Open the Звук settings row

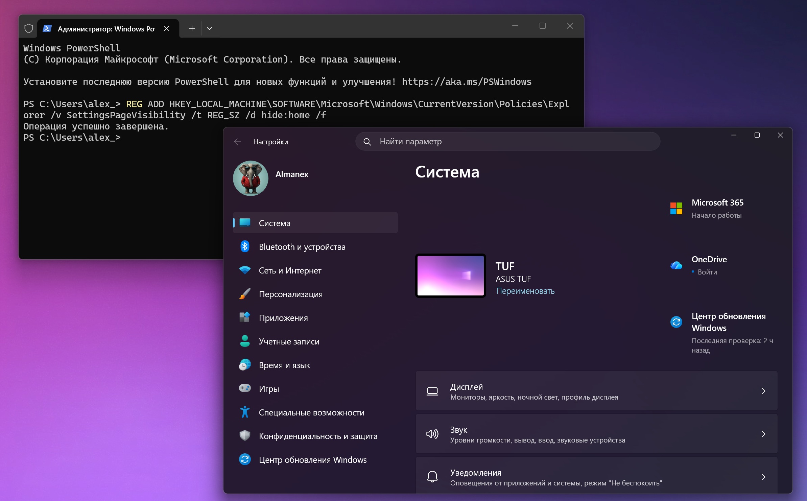597,434
